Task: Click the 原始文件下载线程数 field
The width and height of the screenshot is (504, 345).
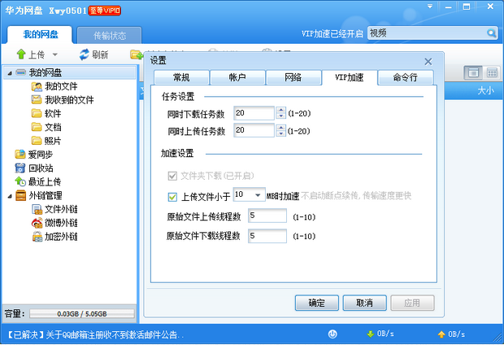Action: [267, 236]
